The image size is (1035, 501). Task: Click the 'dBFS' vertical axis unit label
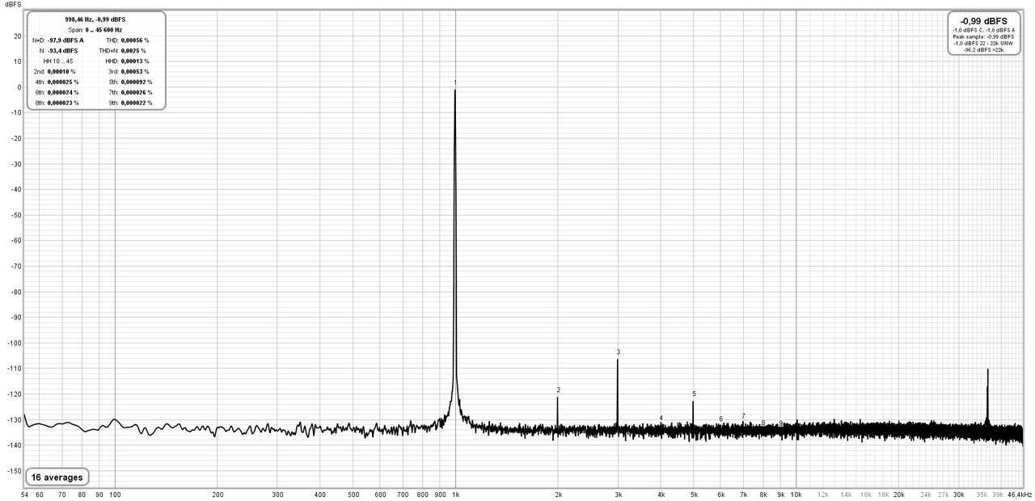point(13,5)
